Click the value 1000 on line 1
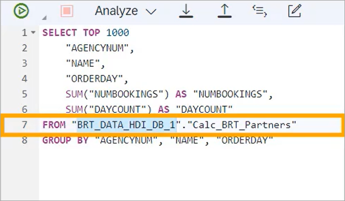This screenshot has width=345, height=201. (x=118, y=33)
